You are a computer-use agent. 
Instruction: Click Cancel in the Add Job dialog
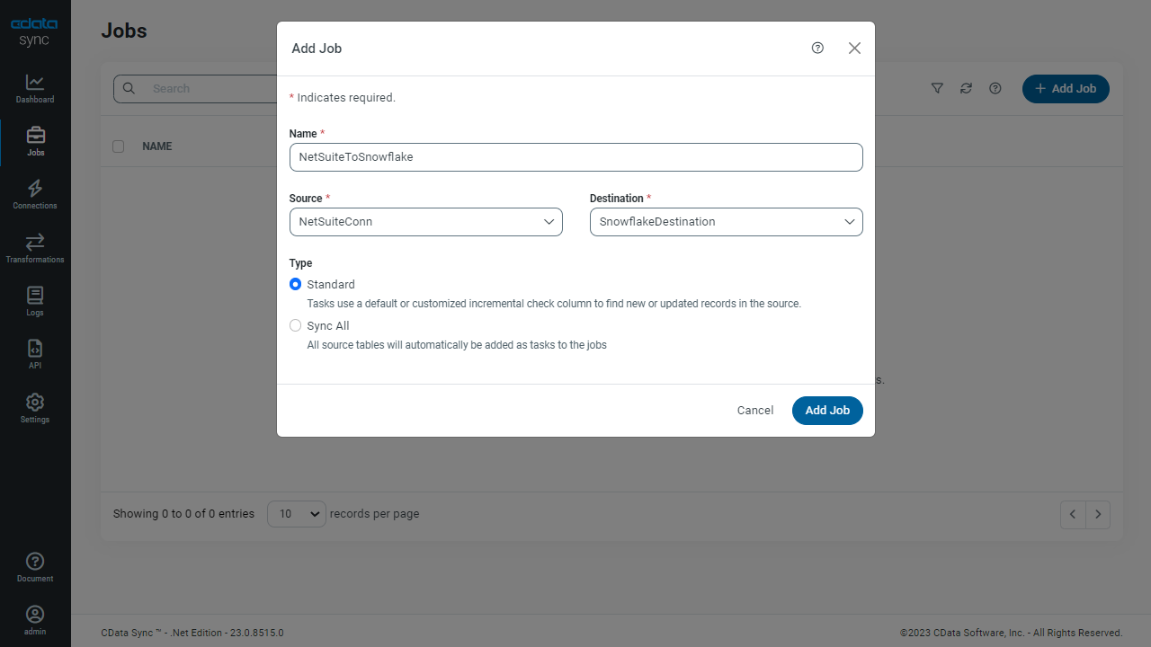coord(754,411)
